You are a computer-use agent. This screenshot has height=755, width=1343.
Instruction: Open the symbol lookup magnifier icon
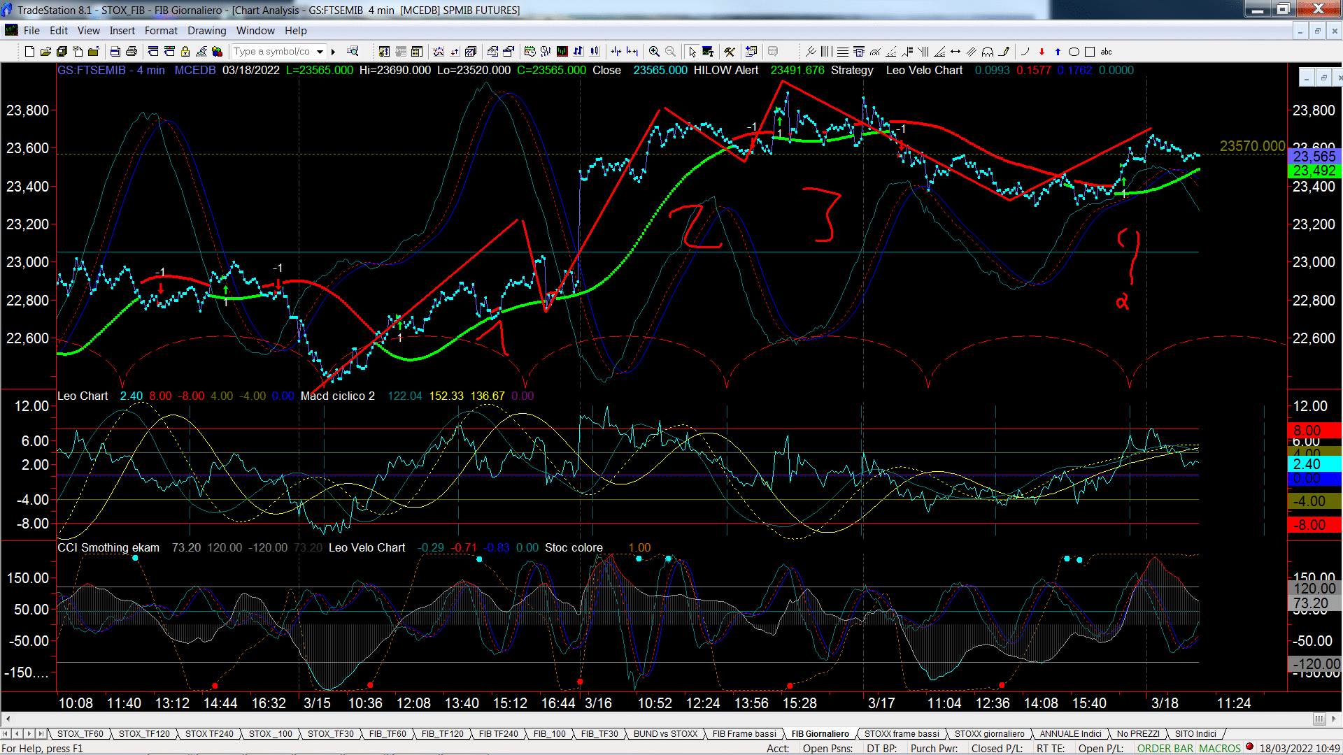[x=353, y=52]
